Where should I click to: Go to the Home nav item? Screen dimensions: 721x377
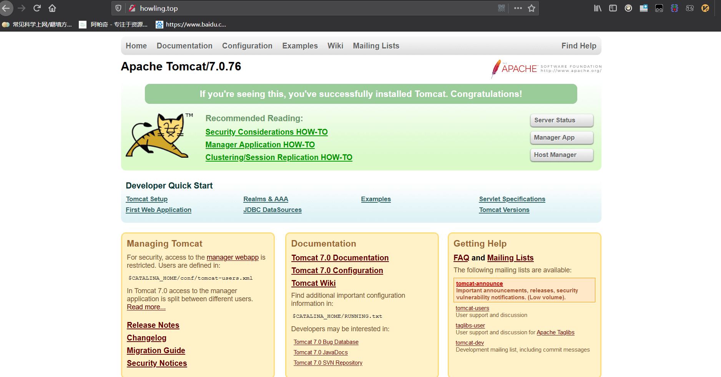(x=136, y=46)
